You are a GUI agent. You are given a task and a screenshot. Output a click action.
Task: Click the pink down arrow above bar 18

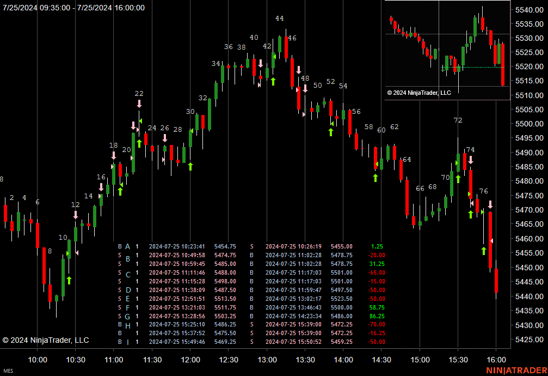tap(114, 156)
